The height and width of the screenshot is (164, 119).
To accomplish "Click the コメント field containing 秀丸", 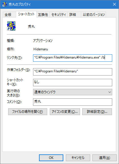I will (x=73, y=102).
